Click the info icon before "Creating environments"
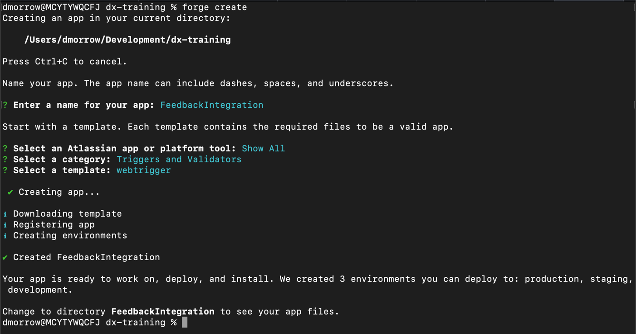This screenshot has width=636, height=334. [x=5, y=235]
